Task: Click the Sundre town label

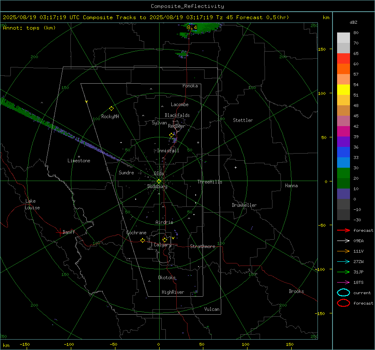Action: (126, 172)
